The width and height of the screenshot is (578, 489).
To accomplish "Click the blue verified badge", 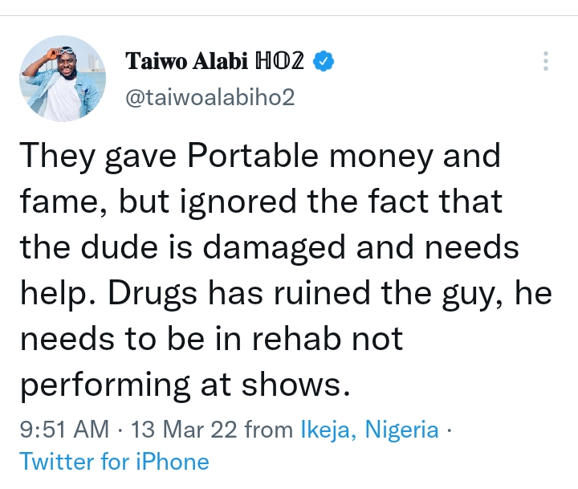I will point(324,61).
